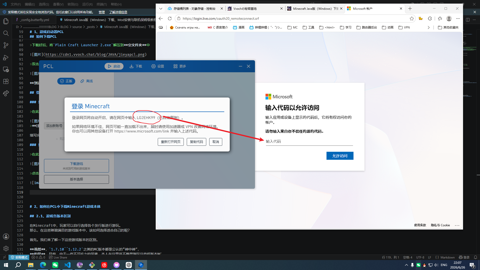Open the 查看(V) menu in VS Code
480x270 pixels.
click(x=58, y=4)
